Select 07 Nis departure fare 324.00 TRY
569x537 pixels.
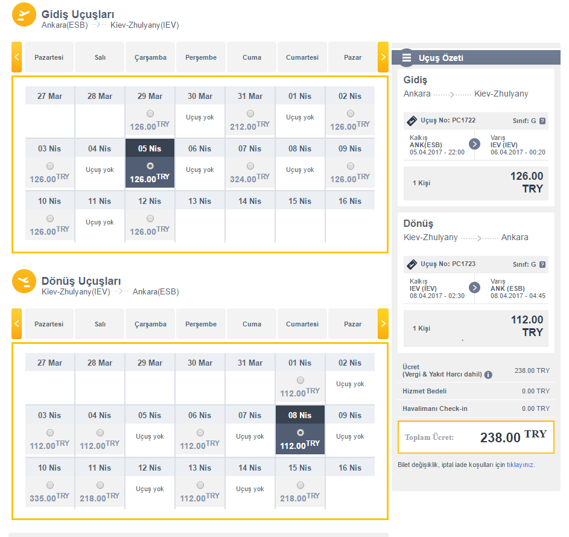tap(250, 166)
